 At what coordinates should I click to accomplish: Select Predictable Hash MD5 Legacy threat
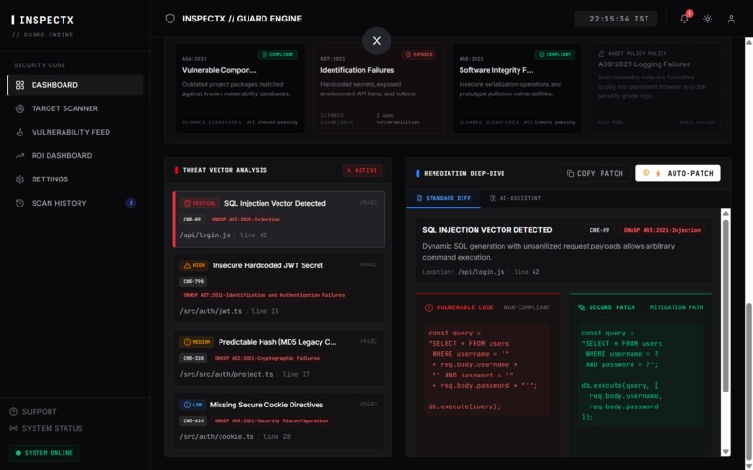click(278, 358)
